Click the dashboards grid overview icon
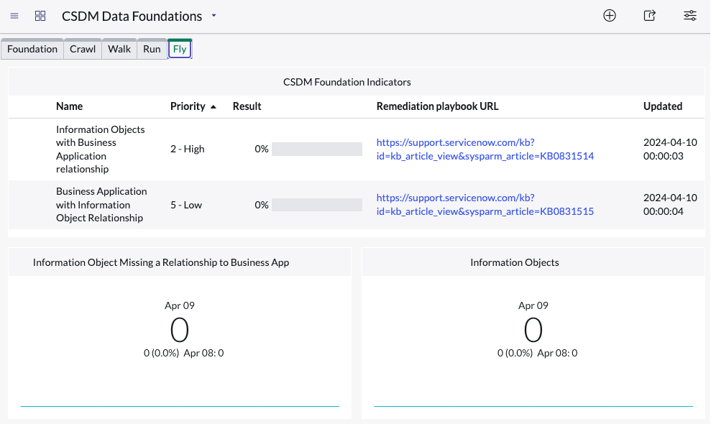Screen dimensions: 711x424 [x=40, y=16]
